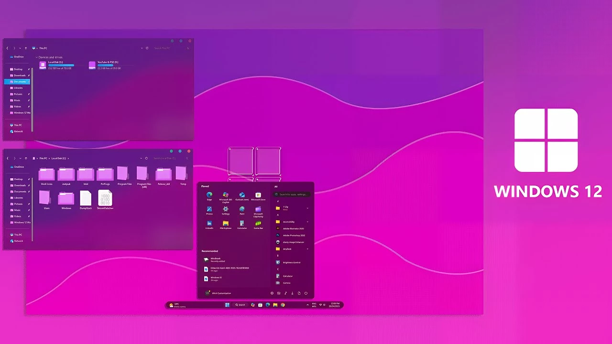
Task: Open the pinned Settings app in Start menu
Action: 226,210
